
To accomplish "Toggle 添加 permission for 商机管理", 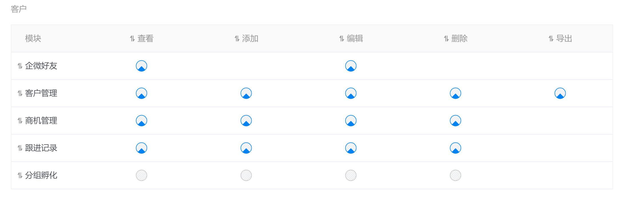I will click(x=246, y=121).
